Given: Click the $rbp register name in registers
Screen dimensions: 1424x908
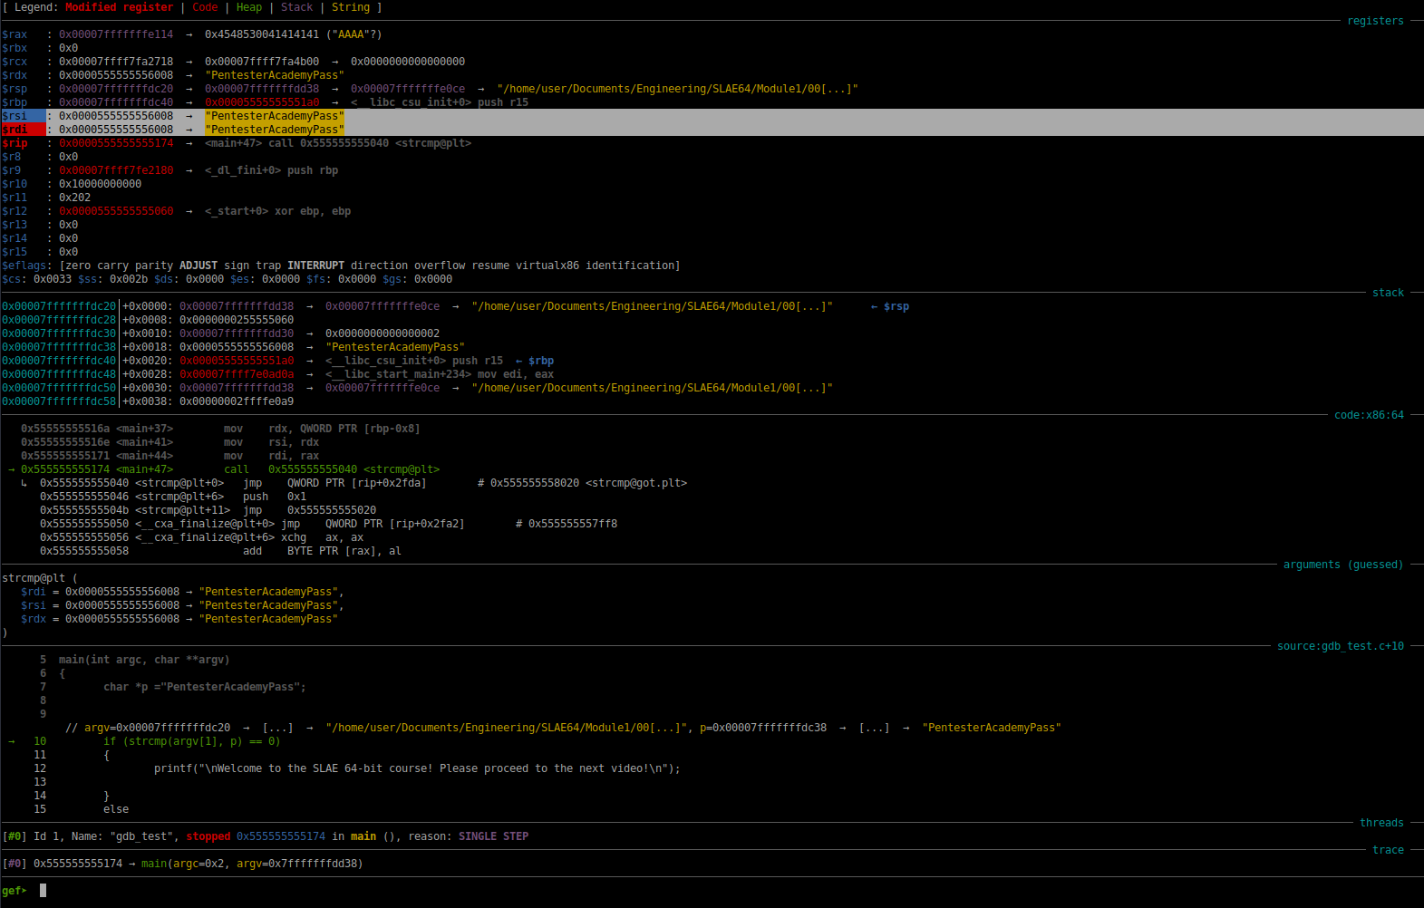Looking at the screenshot, I should tap(15, 102).
